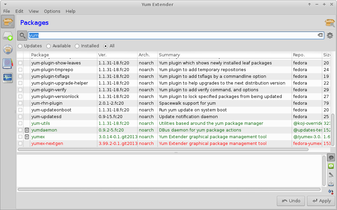Check the yum-plugin-show-leaves package
The image size is (337, 210).
click(20, 63)
